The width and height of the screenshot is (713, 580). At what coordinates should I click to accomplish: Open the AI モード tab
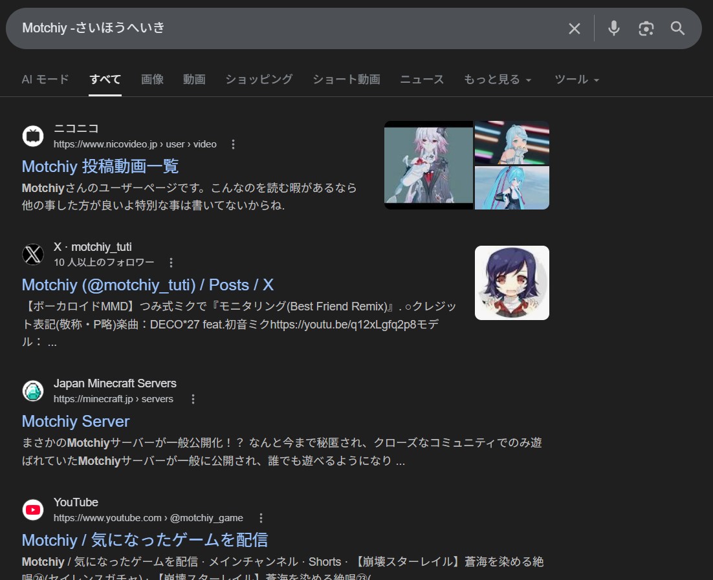[45, 80]
